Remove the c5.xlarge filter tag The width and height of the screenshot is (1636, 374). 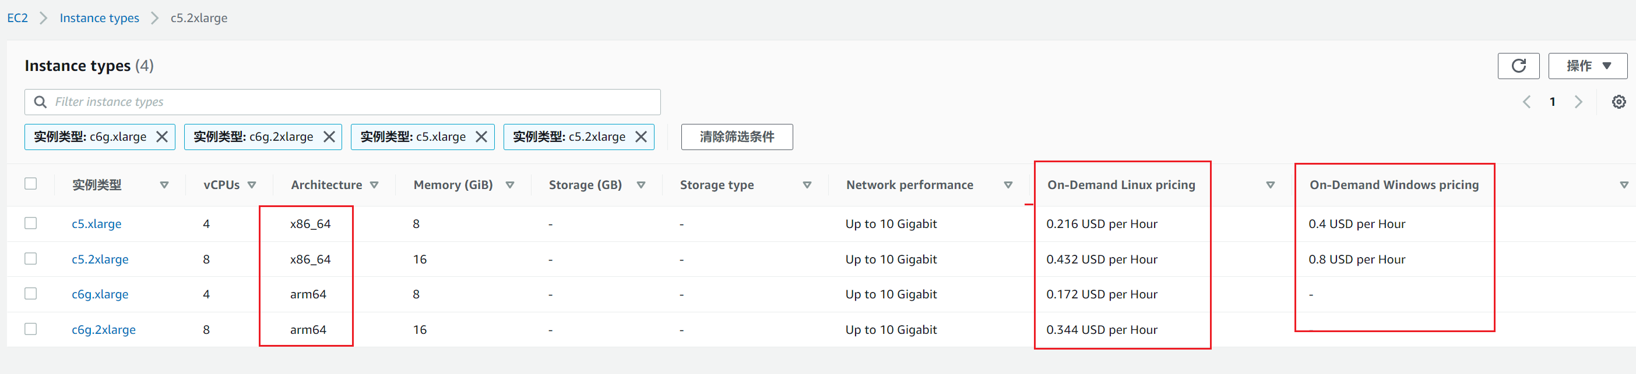tap(481, 136)
